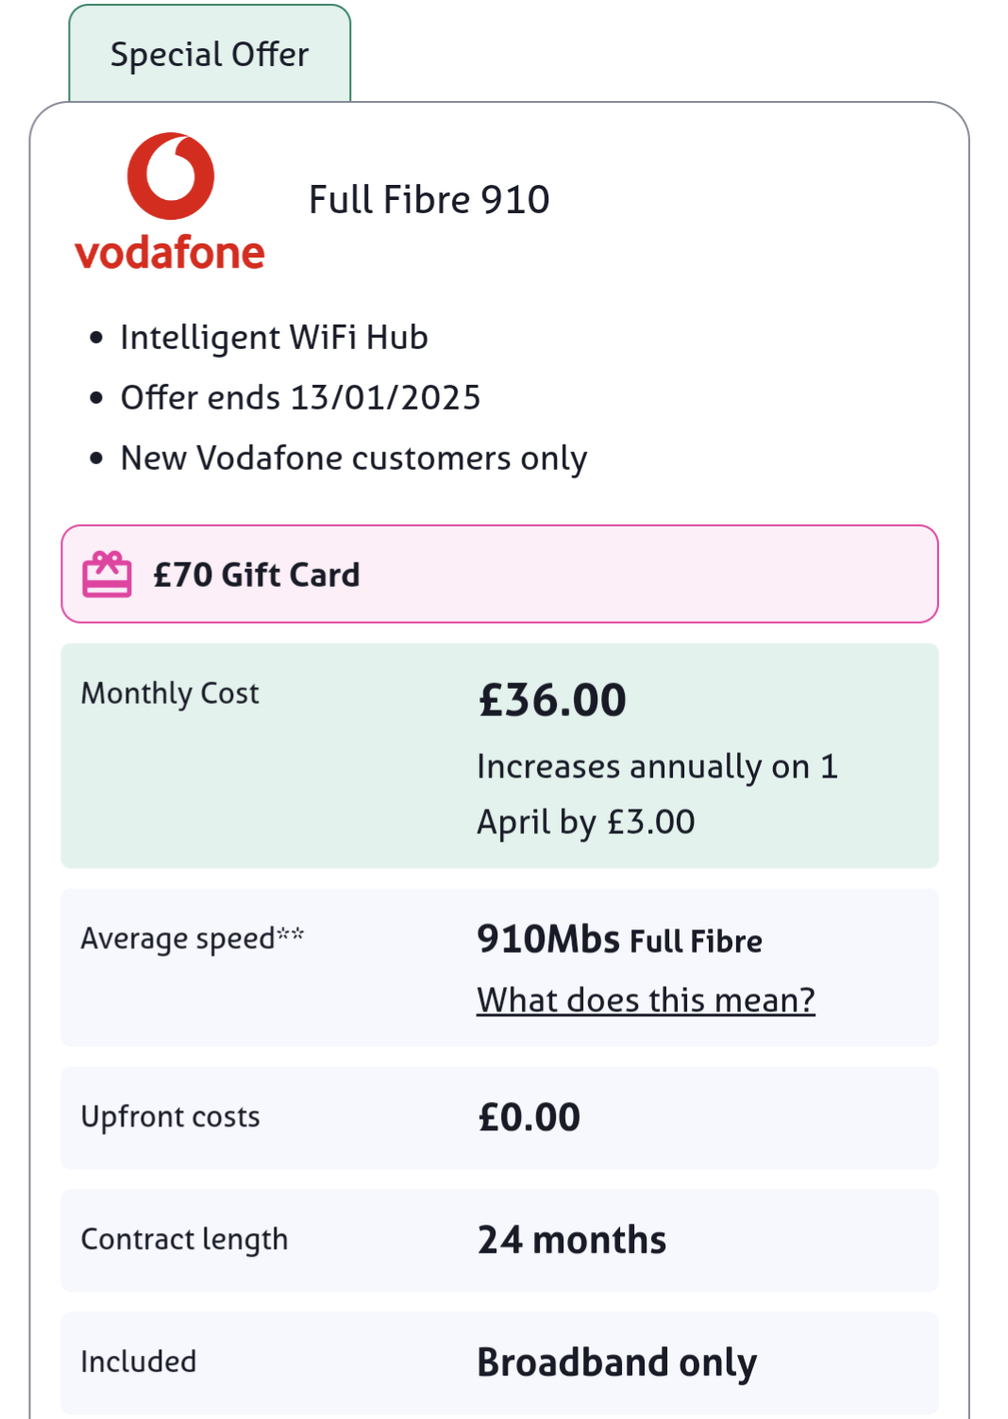This screenshot has height=1419, width=1008.
Task: Click the annual price increase notice text
Action: tap(658, 794)
